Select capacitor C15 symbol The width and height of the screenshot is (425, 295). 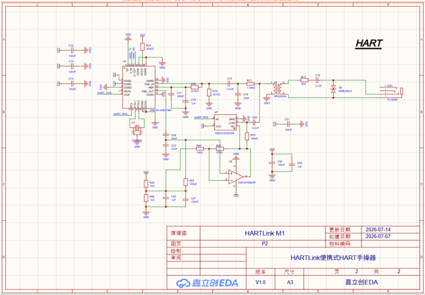[229, 84]
